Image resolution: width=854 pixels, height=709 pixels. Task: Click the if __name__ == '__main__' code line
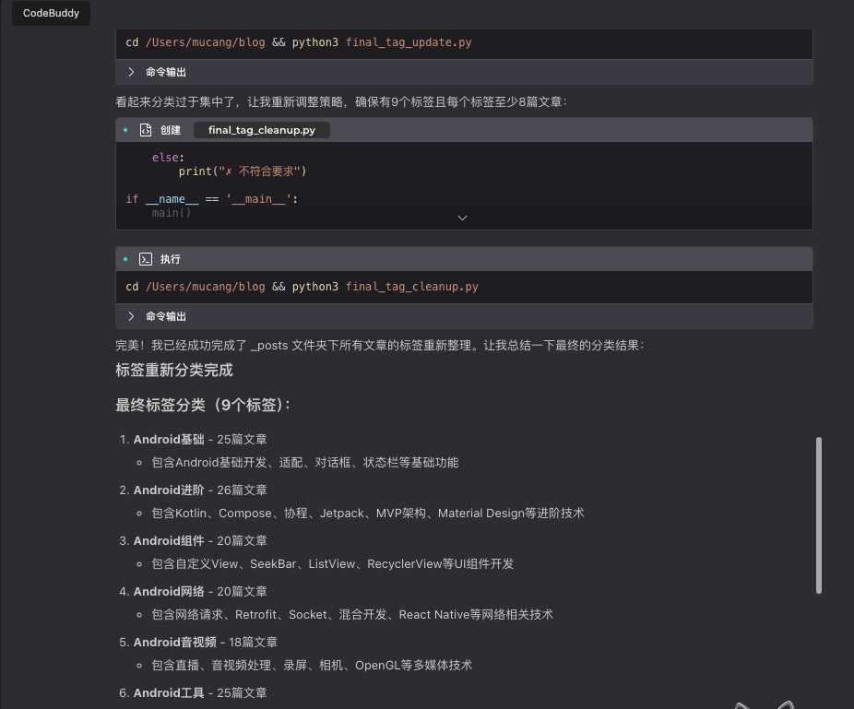tap(212, 199)
